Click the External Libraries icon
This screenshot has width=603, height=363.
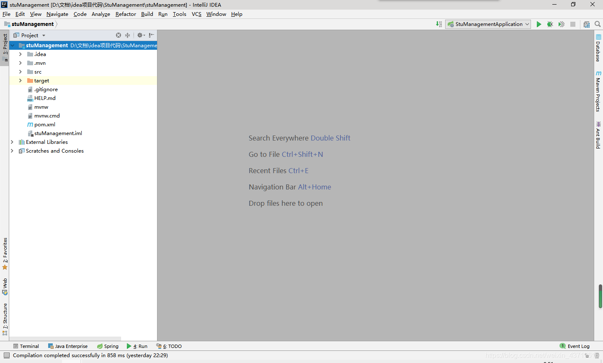22,142
